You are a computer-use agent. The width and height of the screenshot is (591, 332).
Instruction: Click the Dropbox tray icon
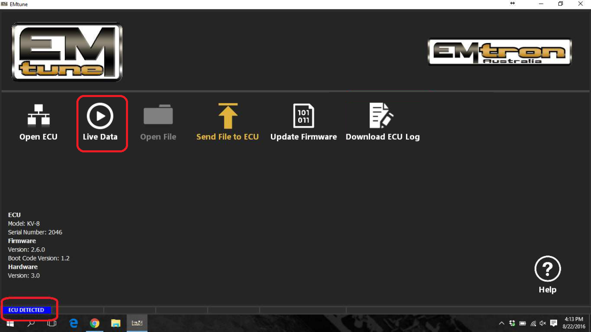(x=512, y=323)
